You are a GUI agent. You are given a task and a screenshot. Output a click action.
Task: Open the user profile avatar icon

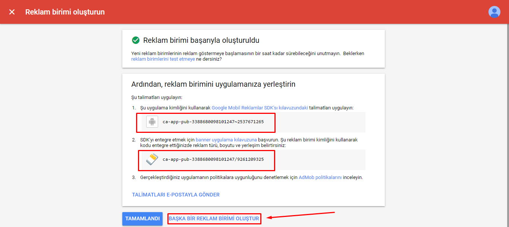(494, 12)
